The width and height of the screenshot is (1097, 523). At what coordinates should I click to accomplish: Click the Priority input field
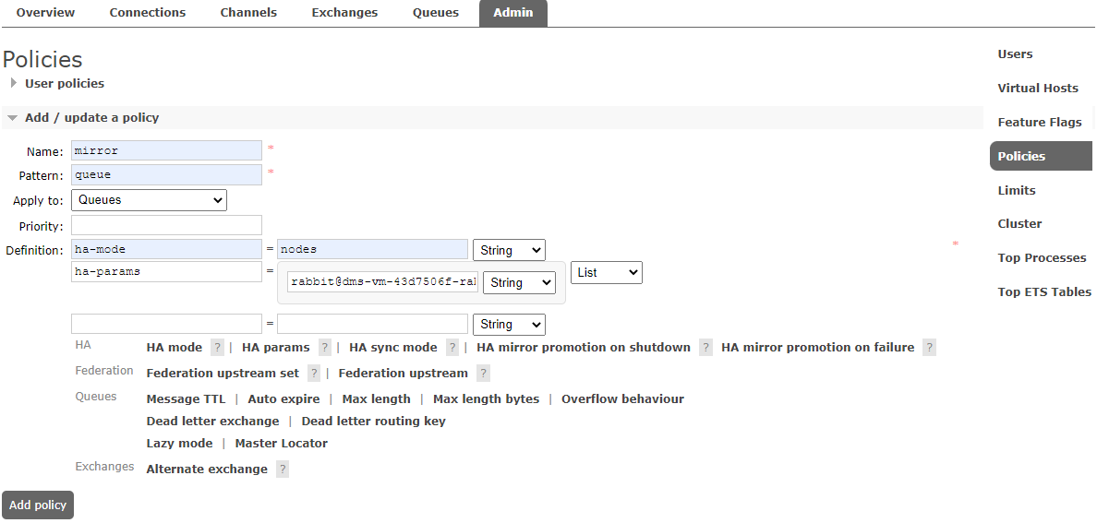[166, 225]
